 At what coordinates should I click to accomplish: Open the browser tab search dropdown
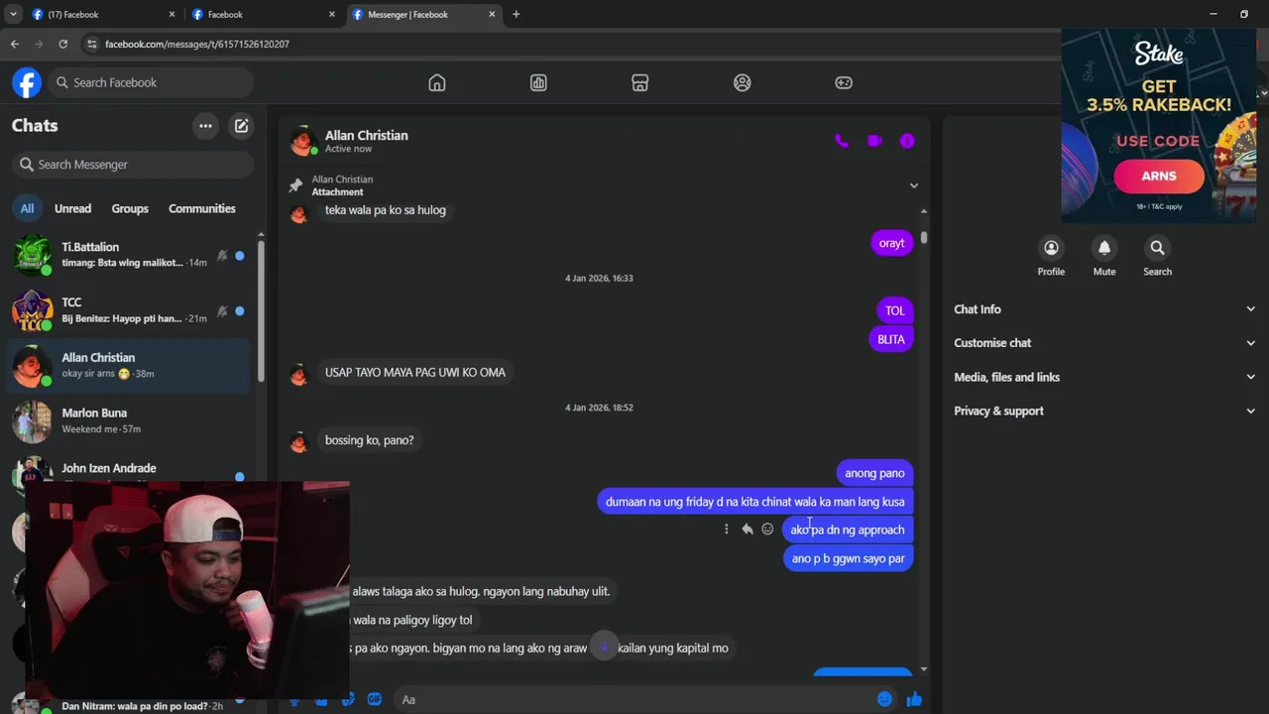tap(13, 14)
